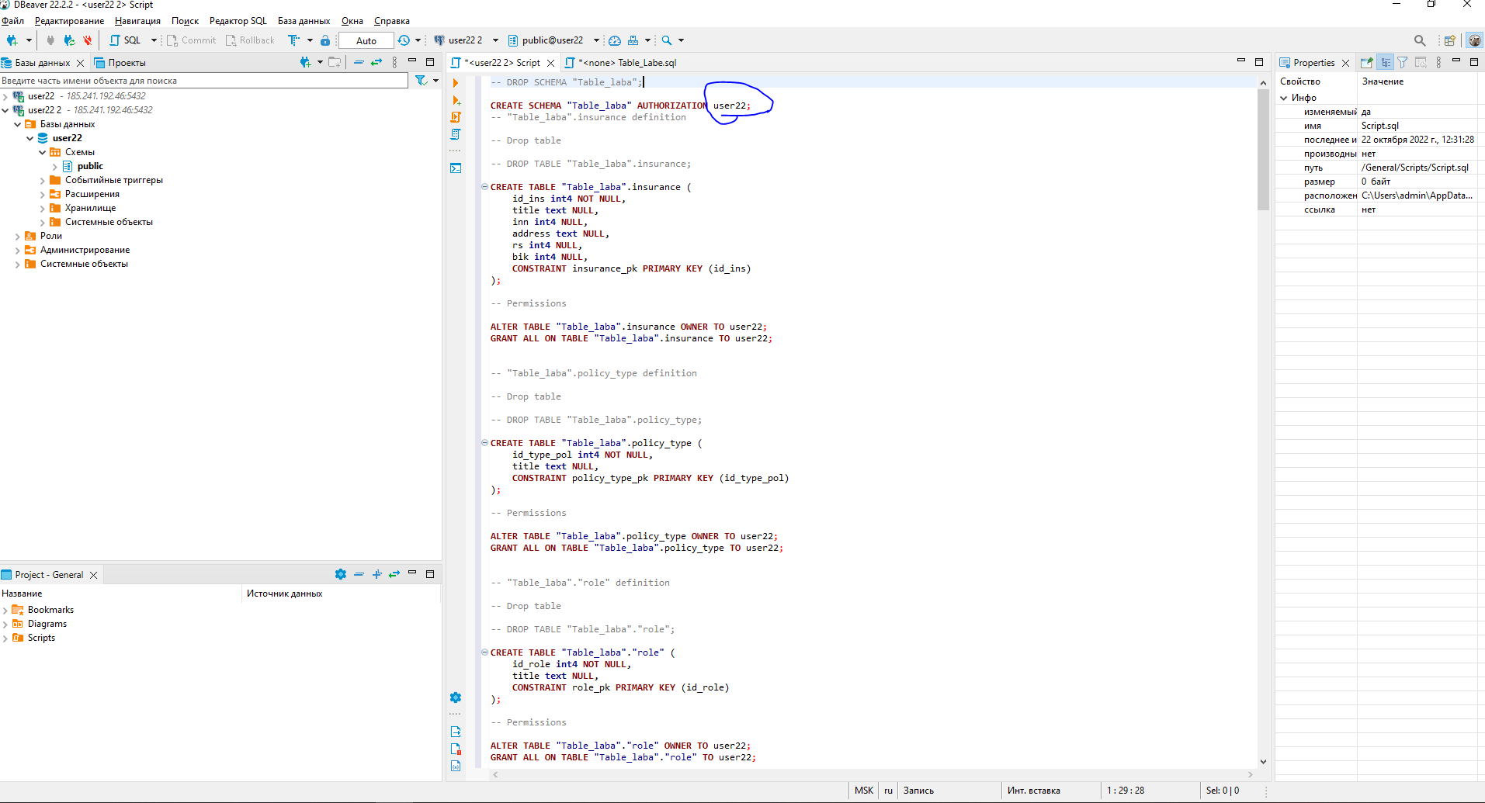Toggle folding of CREATE TABLE role block
The image size is (1485, 803).
tap(484, 652)
